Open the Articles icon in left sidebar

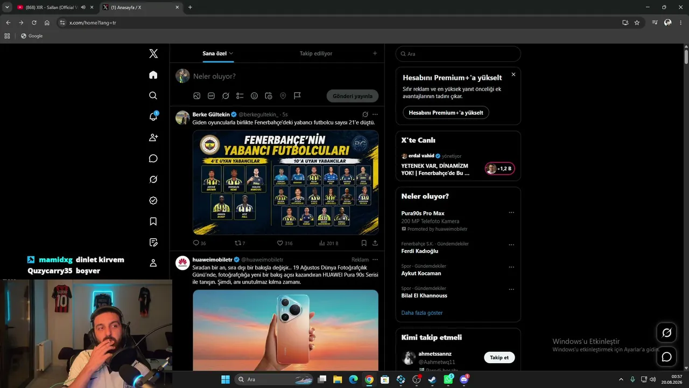tap(153, 242)
